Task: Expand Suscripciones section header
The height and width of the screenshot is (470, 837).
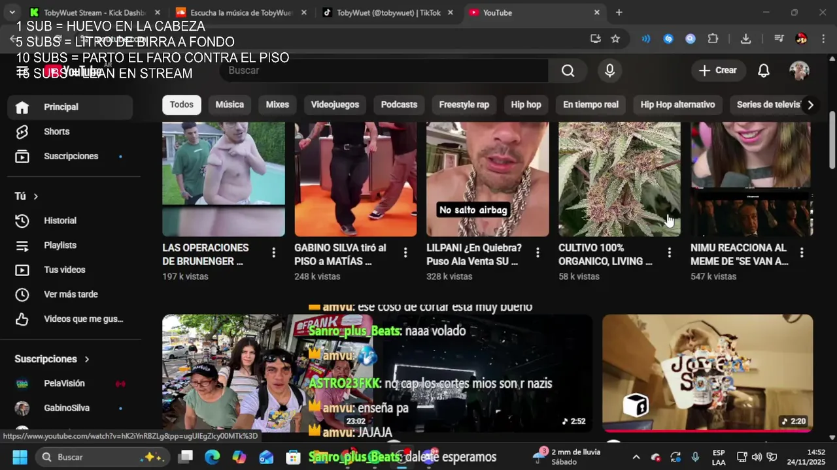Action: point(52,359)
